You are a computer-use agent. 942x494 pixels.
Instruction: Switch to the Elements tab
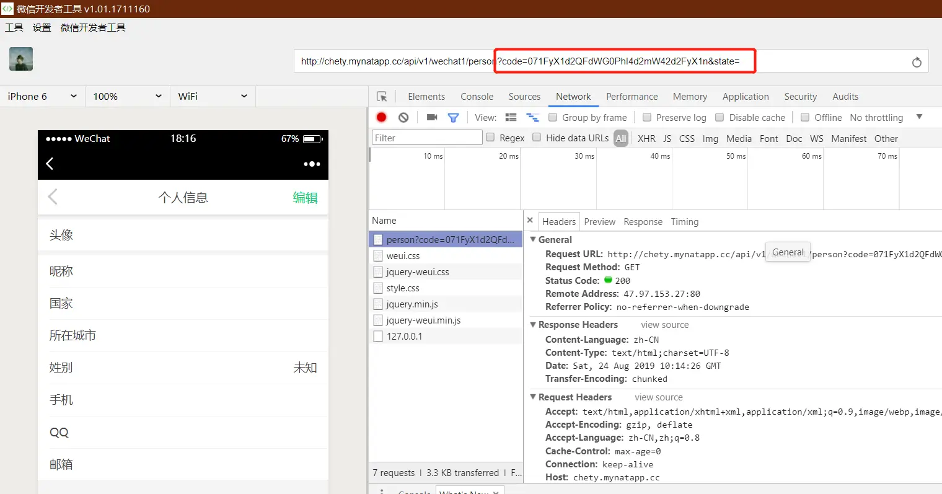pyautogui.click(x=426, y=97)
